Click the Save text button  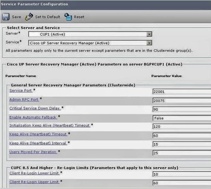click(16, 17)
